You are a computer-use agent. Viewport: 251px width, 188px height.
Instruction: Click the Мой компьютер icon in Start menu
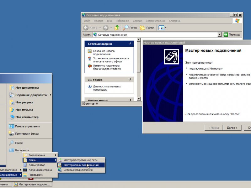12,117
